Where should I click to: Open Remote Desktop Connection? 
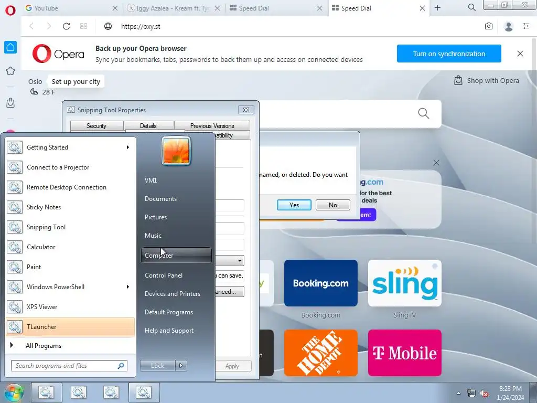[70, 187]
